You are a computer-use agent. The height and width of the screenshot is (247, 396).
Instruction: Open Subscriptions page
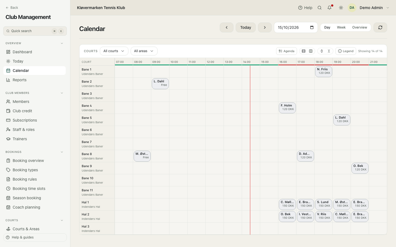tap(34, 120)
